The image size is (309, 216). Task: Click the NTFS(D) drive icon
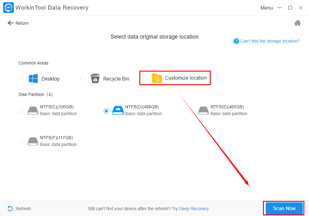point(117,110)
